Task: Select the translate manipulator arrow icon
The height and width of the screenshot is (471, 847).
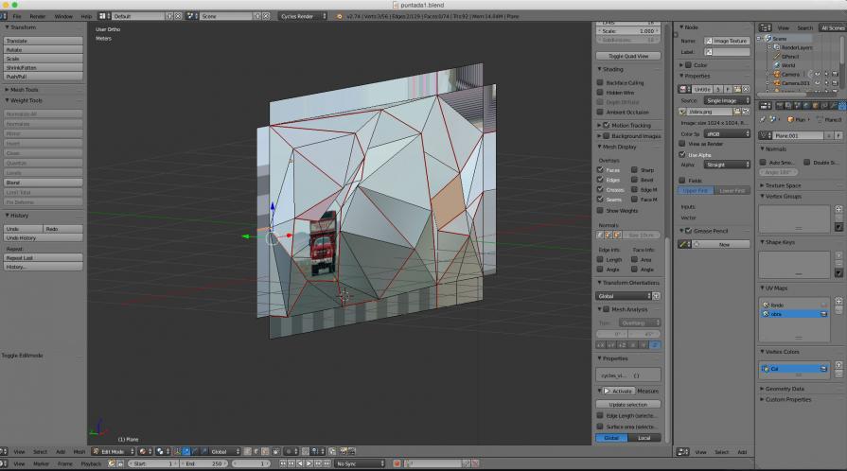Action: click(x=185, y=451)
